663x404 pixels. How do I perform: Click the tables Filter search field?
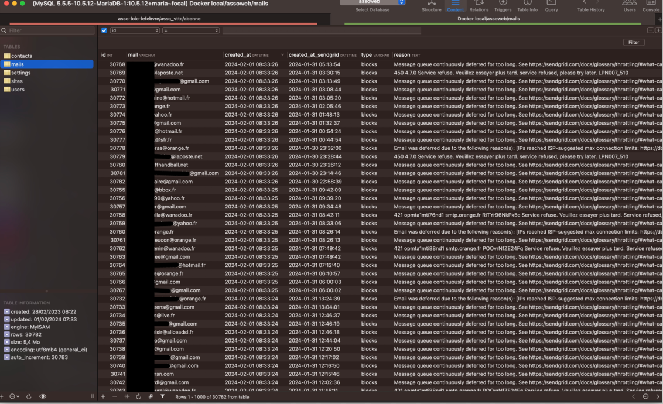click(x=48, y=30)
